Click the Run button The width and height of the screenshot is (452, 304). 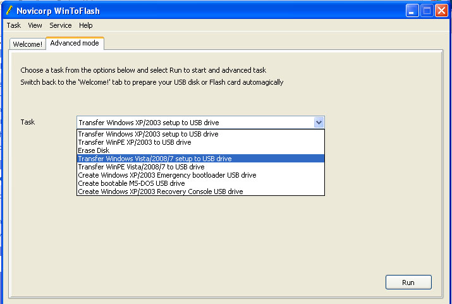click(x=408, y=283)
